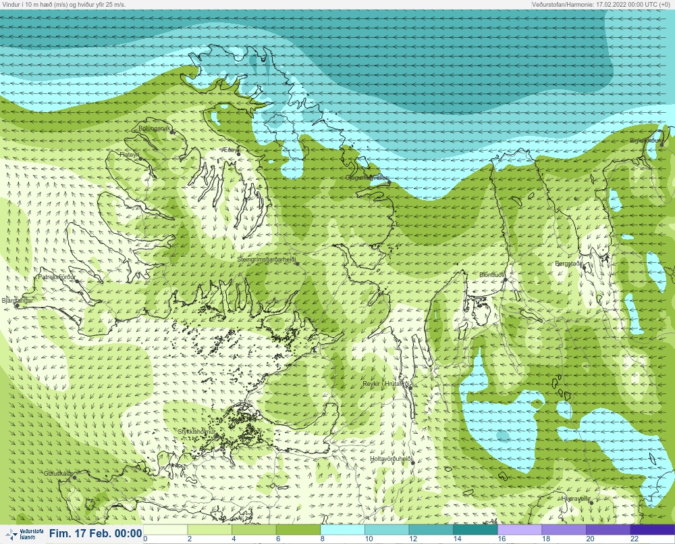This screenshot has height=544, width=675.
Task: Click the Æðey station label
Action: pos(230,149)
